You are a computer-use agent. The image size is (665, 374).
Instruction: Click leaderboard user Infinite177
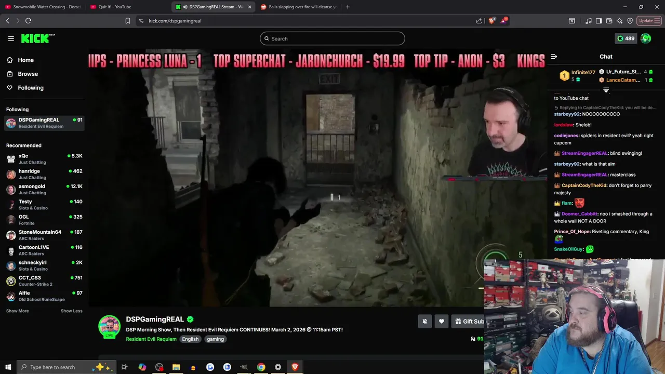(583, 72)
